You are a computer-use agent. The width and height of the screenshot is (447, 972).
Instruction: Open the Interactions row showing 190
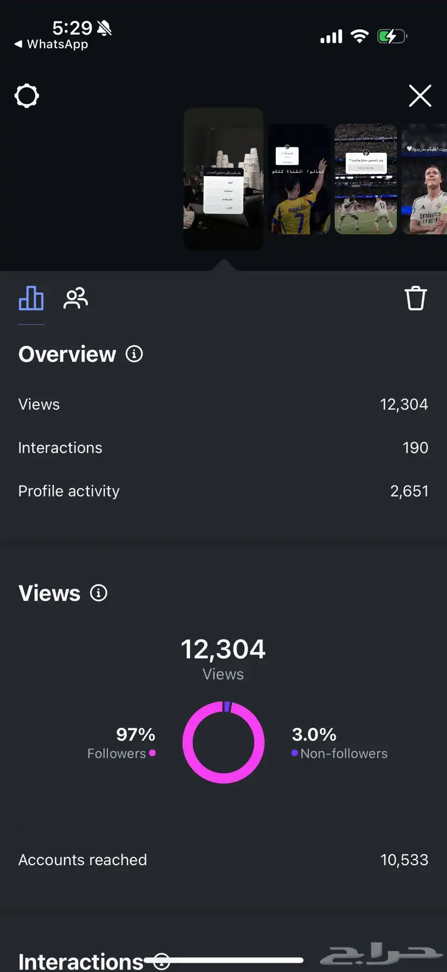(x=223, y=448)
